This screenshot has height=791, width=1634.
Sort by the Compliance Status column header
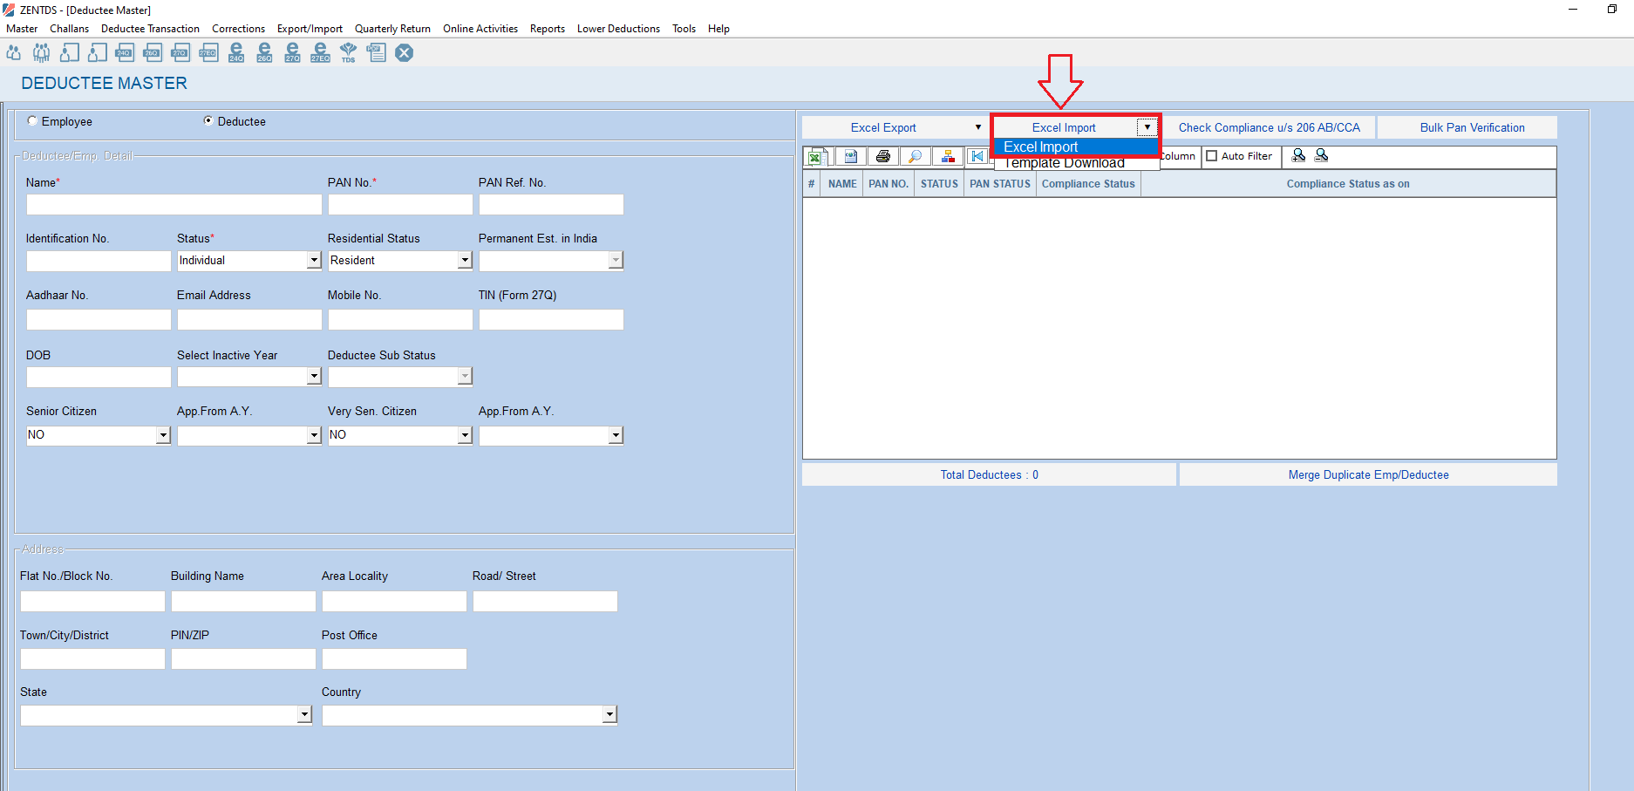pyautogui.click(x=1088, y=184)
